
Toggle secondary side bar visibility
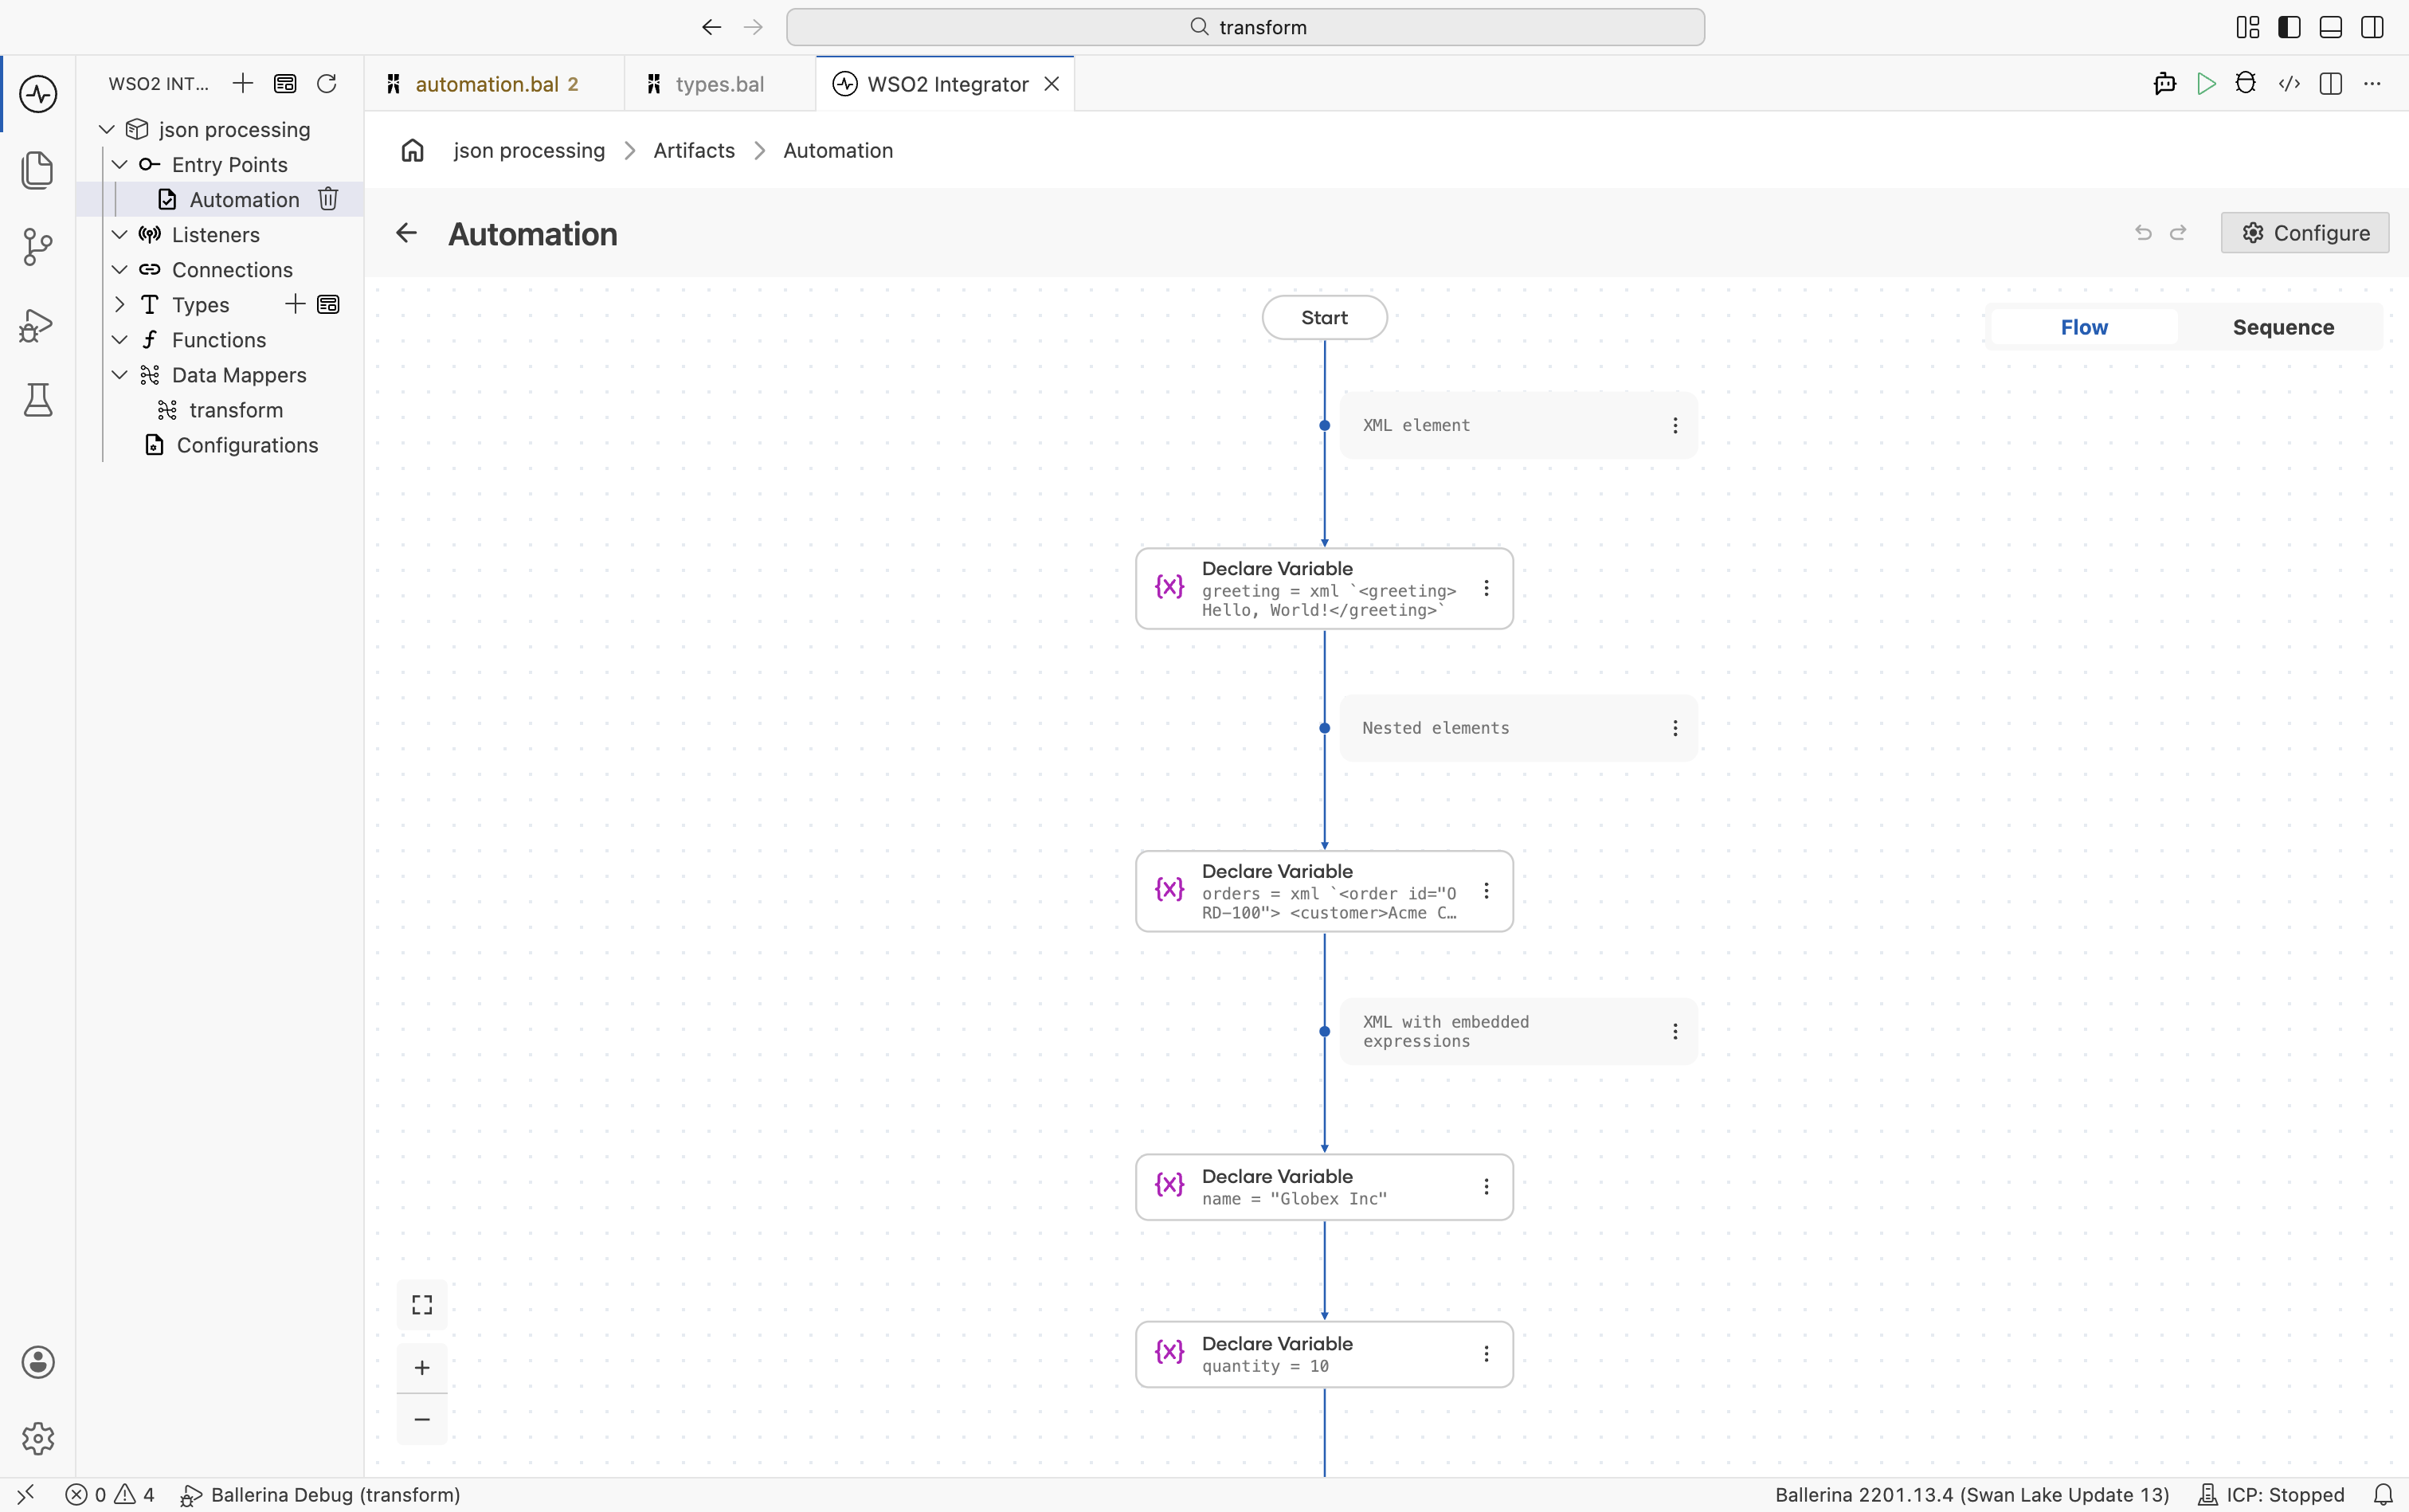coord(2372,27)
